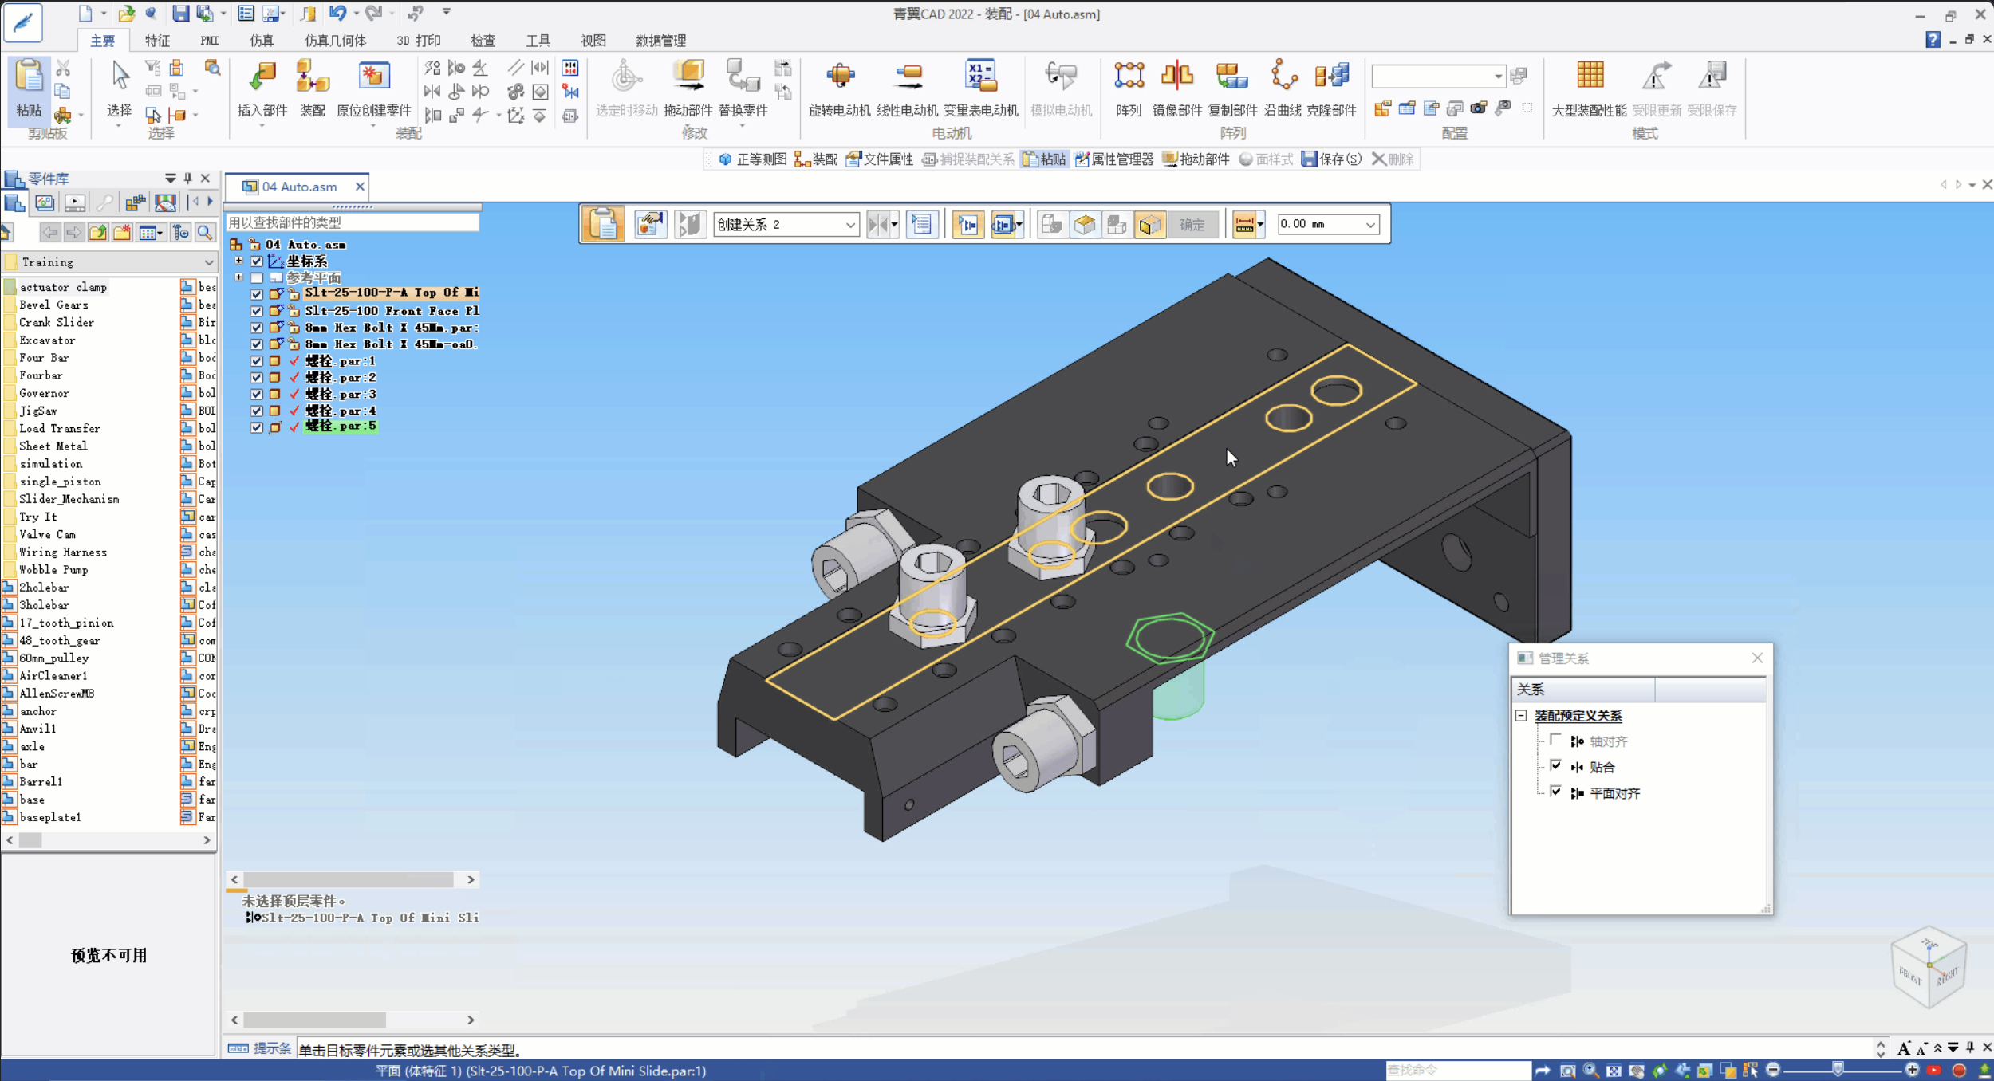Close the 管理关系 dialog

click(x=1757, y=658)
